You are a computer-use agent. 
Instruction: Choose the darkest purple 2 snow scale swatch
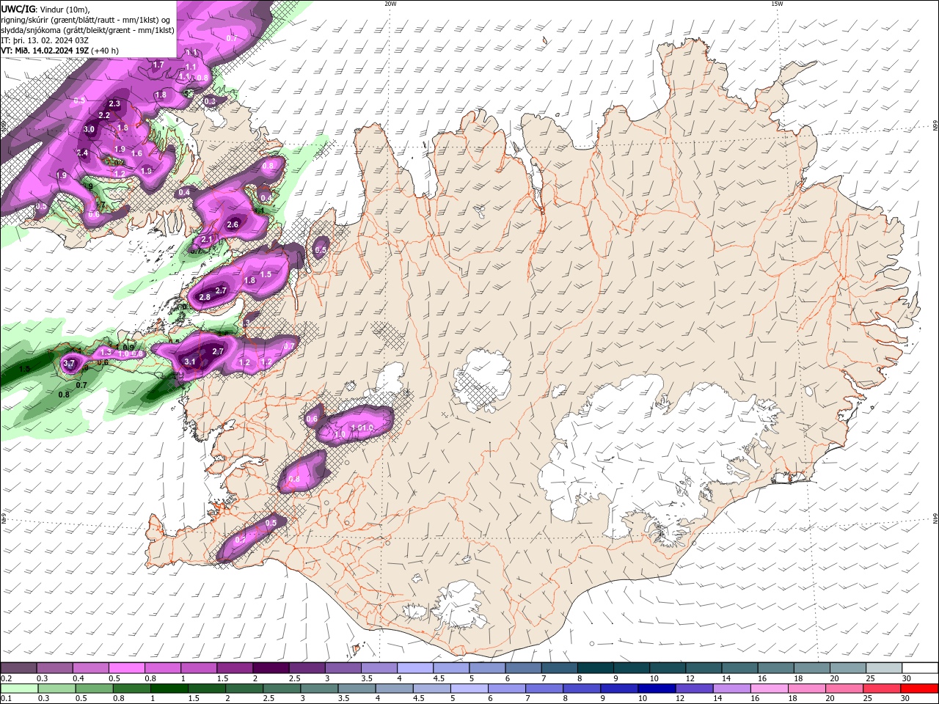coord(271,668)
